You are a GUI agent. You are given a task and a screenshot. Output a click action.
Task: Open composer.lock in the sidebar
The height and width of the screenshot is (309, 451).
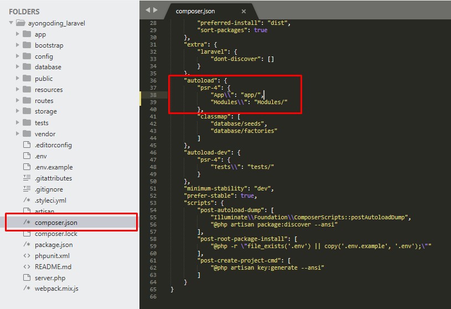pos(56,234)
